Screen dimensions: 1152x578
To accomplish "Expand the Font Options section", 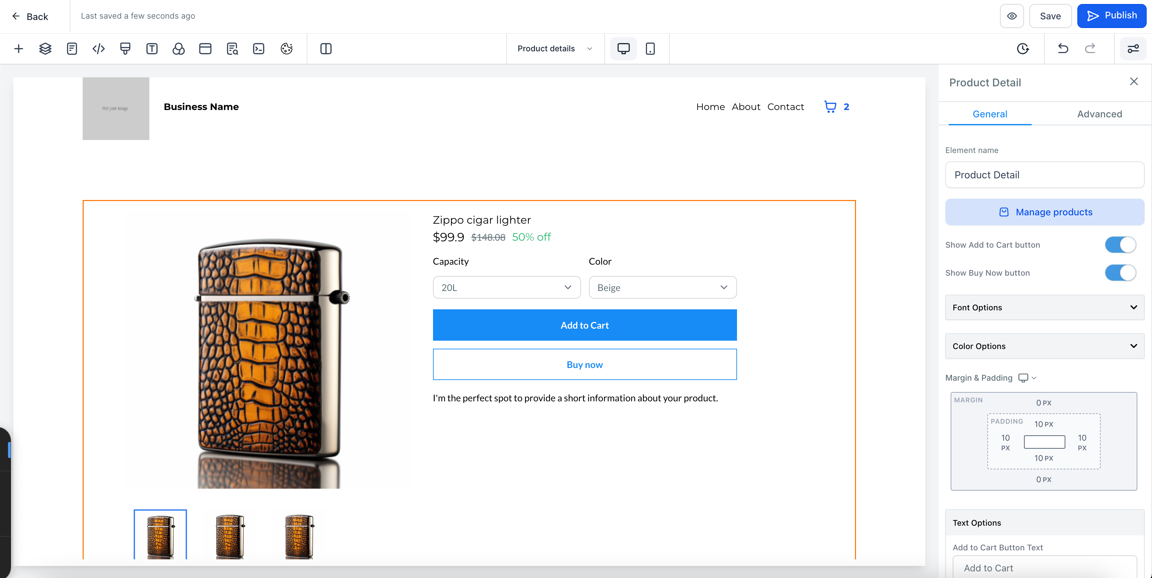I will point(1044,307).
